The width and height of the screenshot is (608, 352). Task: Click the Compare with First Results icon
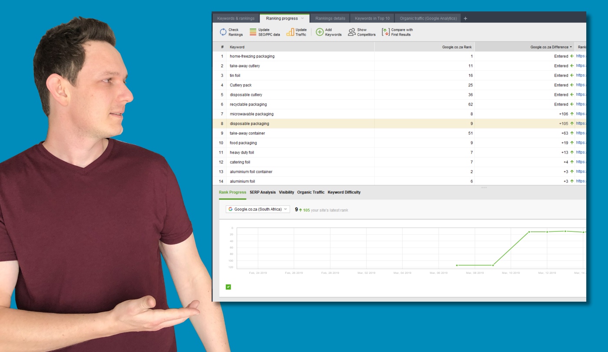(x=385, y=32)
